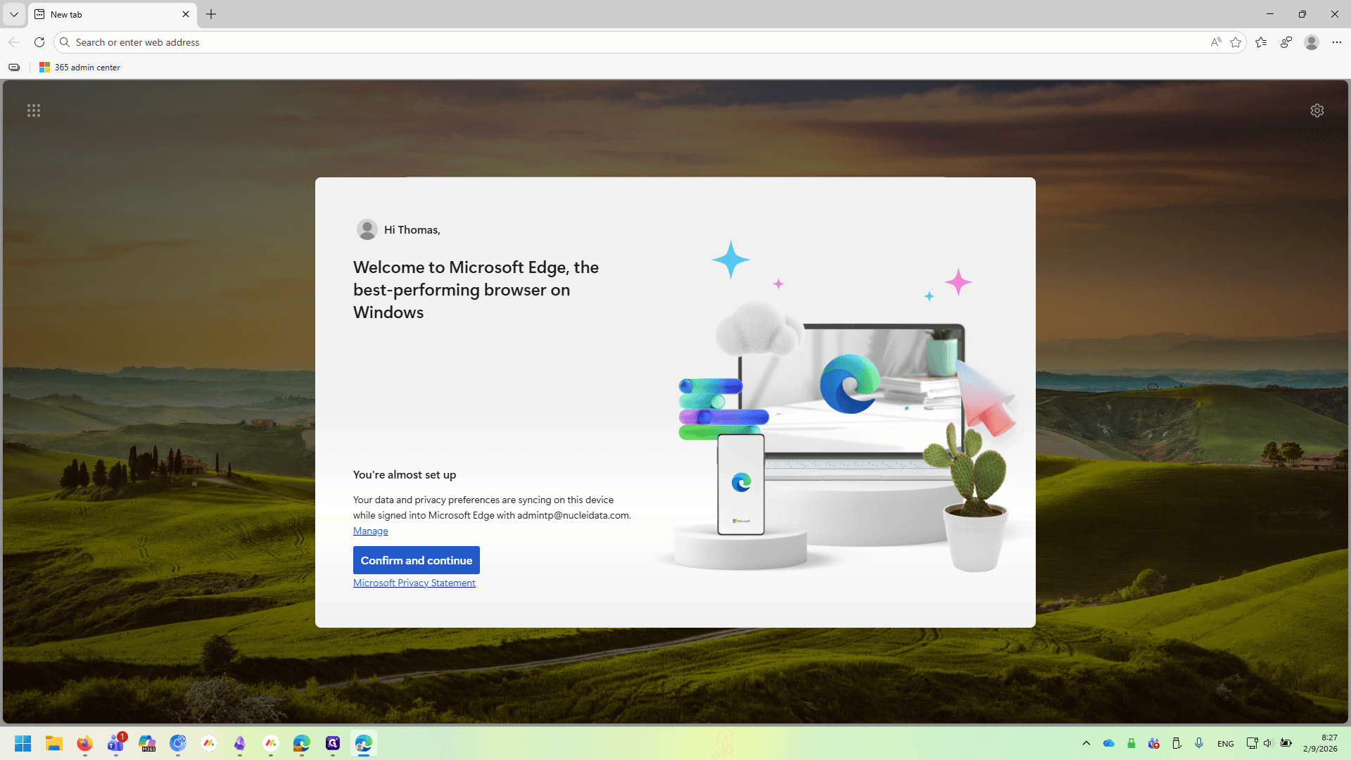Open the Manage sync link

(370, 531)
